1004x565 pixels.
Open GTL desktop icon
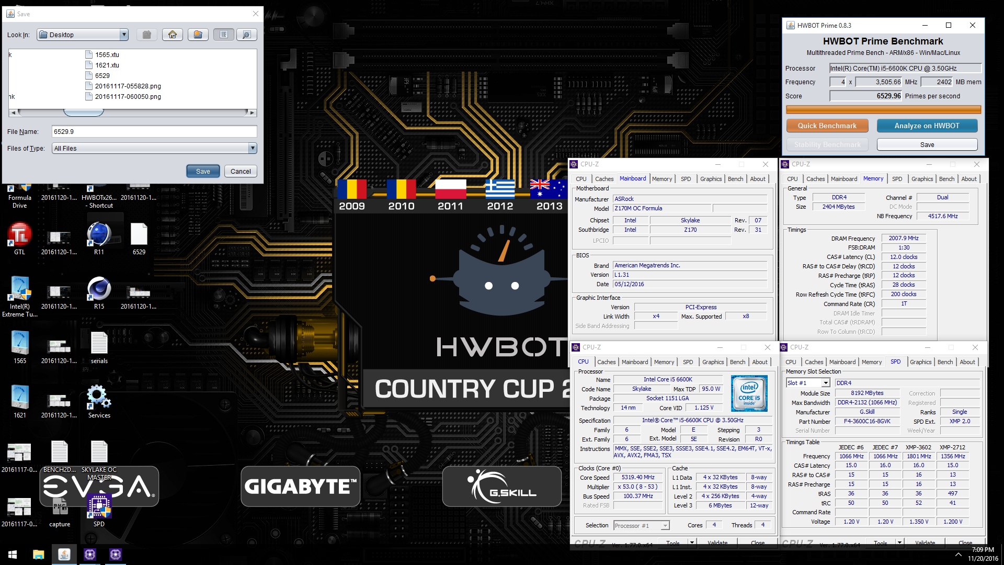tap(20, 239)
